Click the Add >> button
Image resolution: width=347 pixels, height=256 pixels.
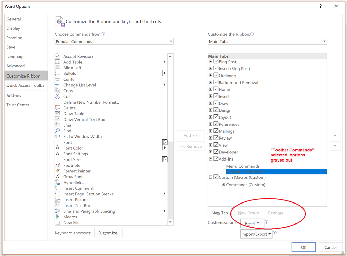coord(190,135)
